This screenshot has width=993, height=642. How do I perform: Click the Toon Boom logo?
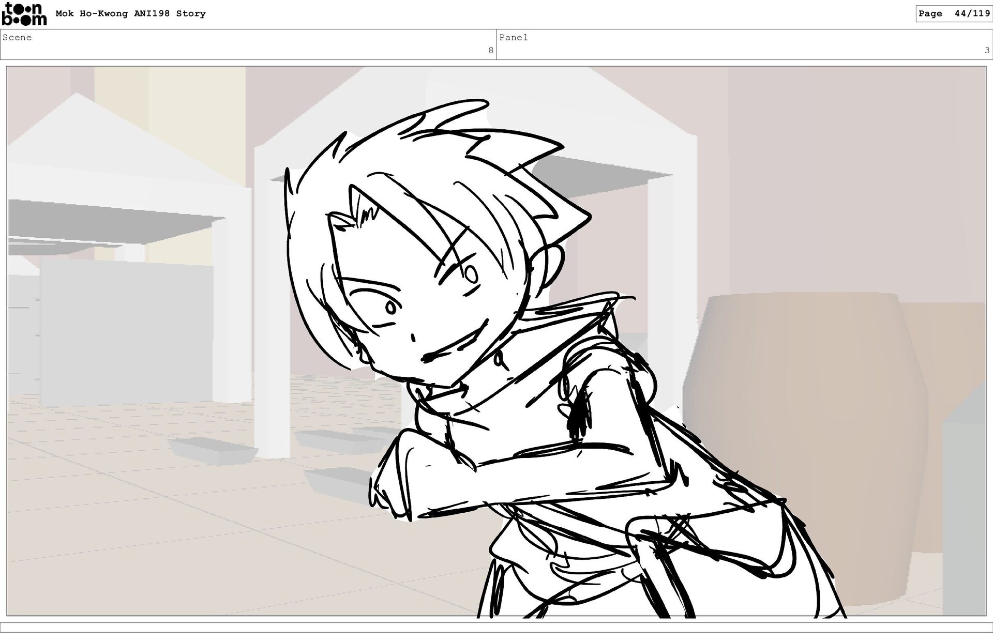24,14
